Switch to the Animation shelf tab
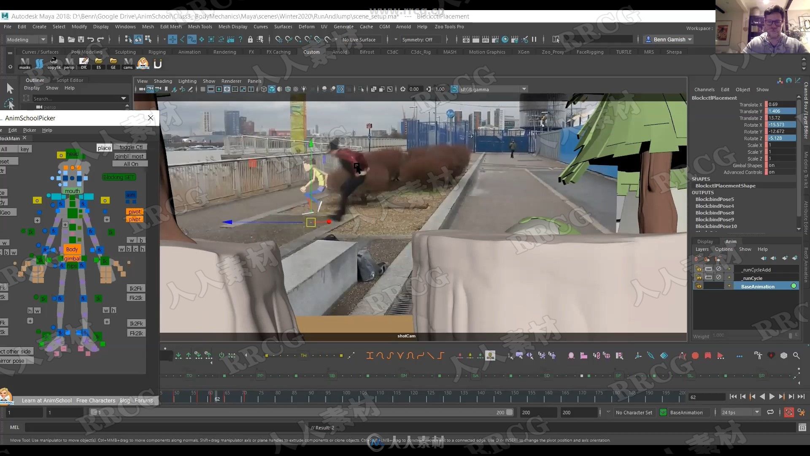 pyautogui.click(x=189, y=52)
